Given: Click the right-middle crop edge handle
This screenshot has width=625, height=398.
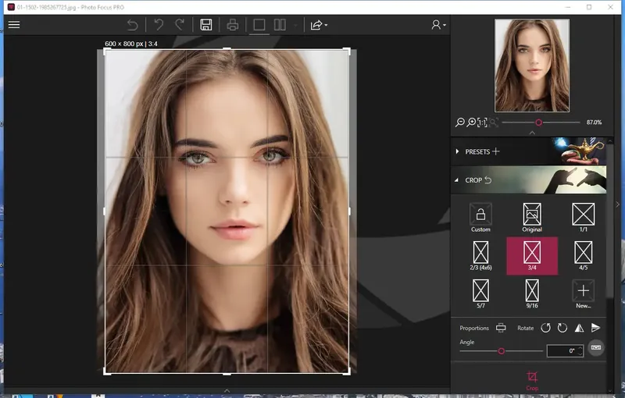Looking at the screenshot, I should tap(349, 211).
